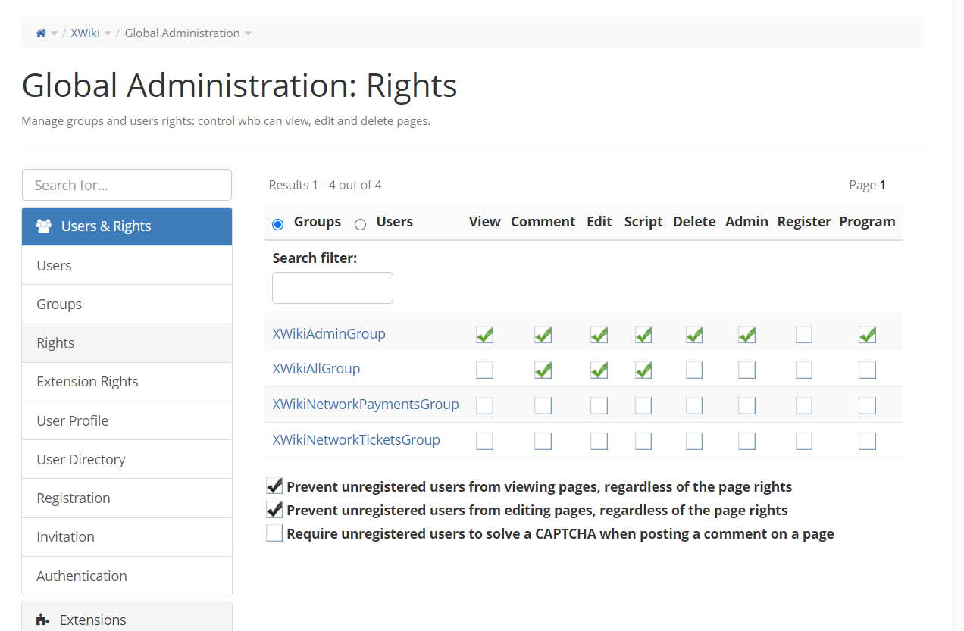Image resolution: width=964 pixels, height=631 pixels.
Task: Click 'Results 1 - 4 out of 4' text
Action: tap(325, 185)
